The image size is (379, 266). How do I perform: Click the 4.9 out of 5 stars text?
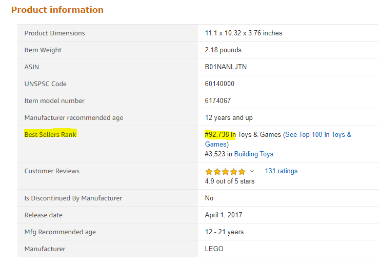click(x=230, y=181)
